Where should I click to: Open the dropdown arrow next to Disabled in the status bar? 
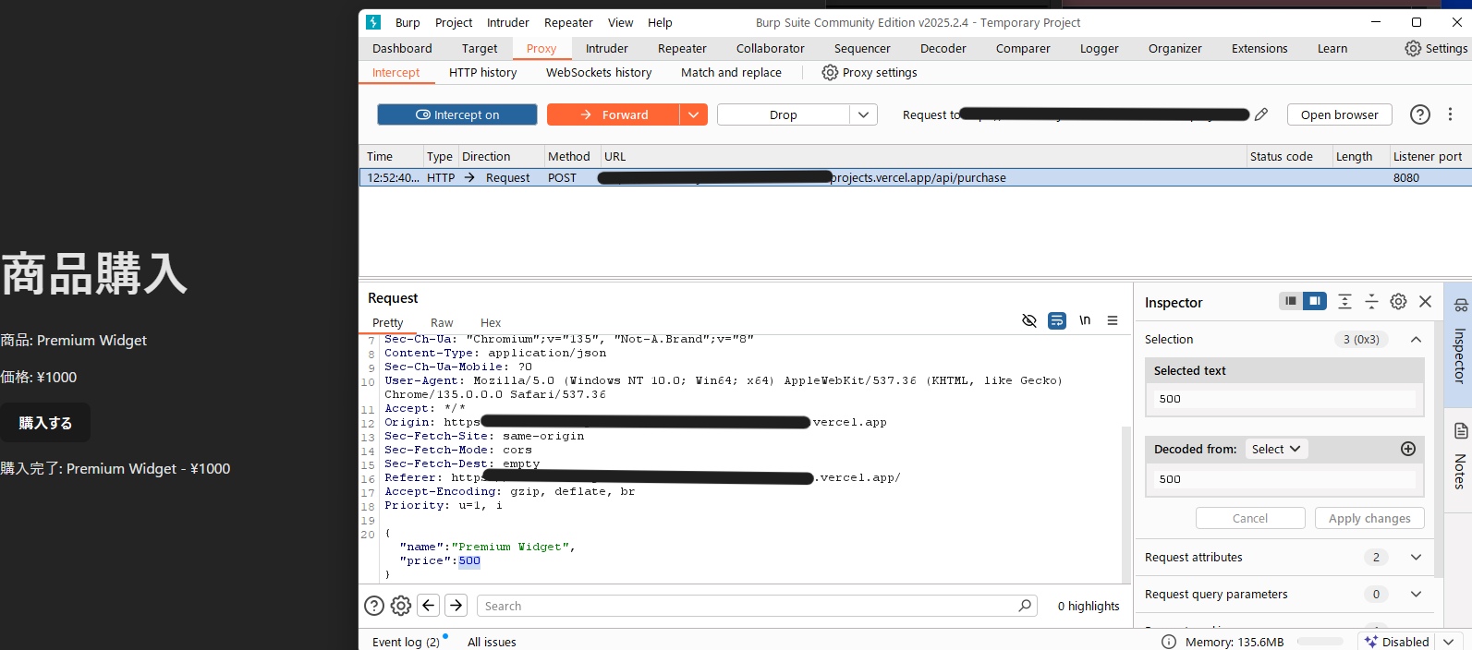point(1448,642)
